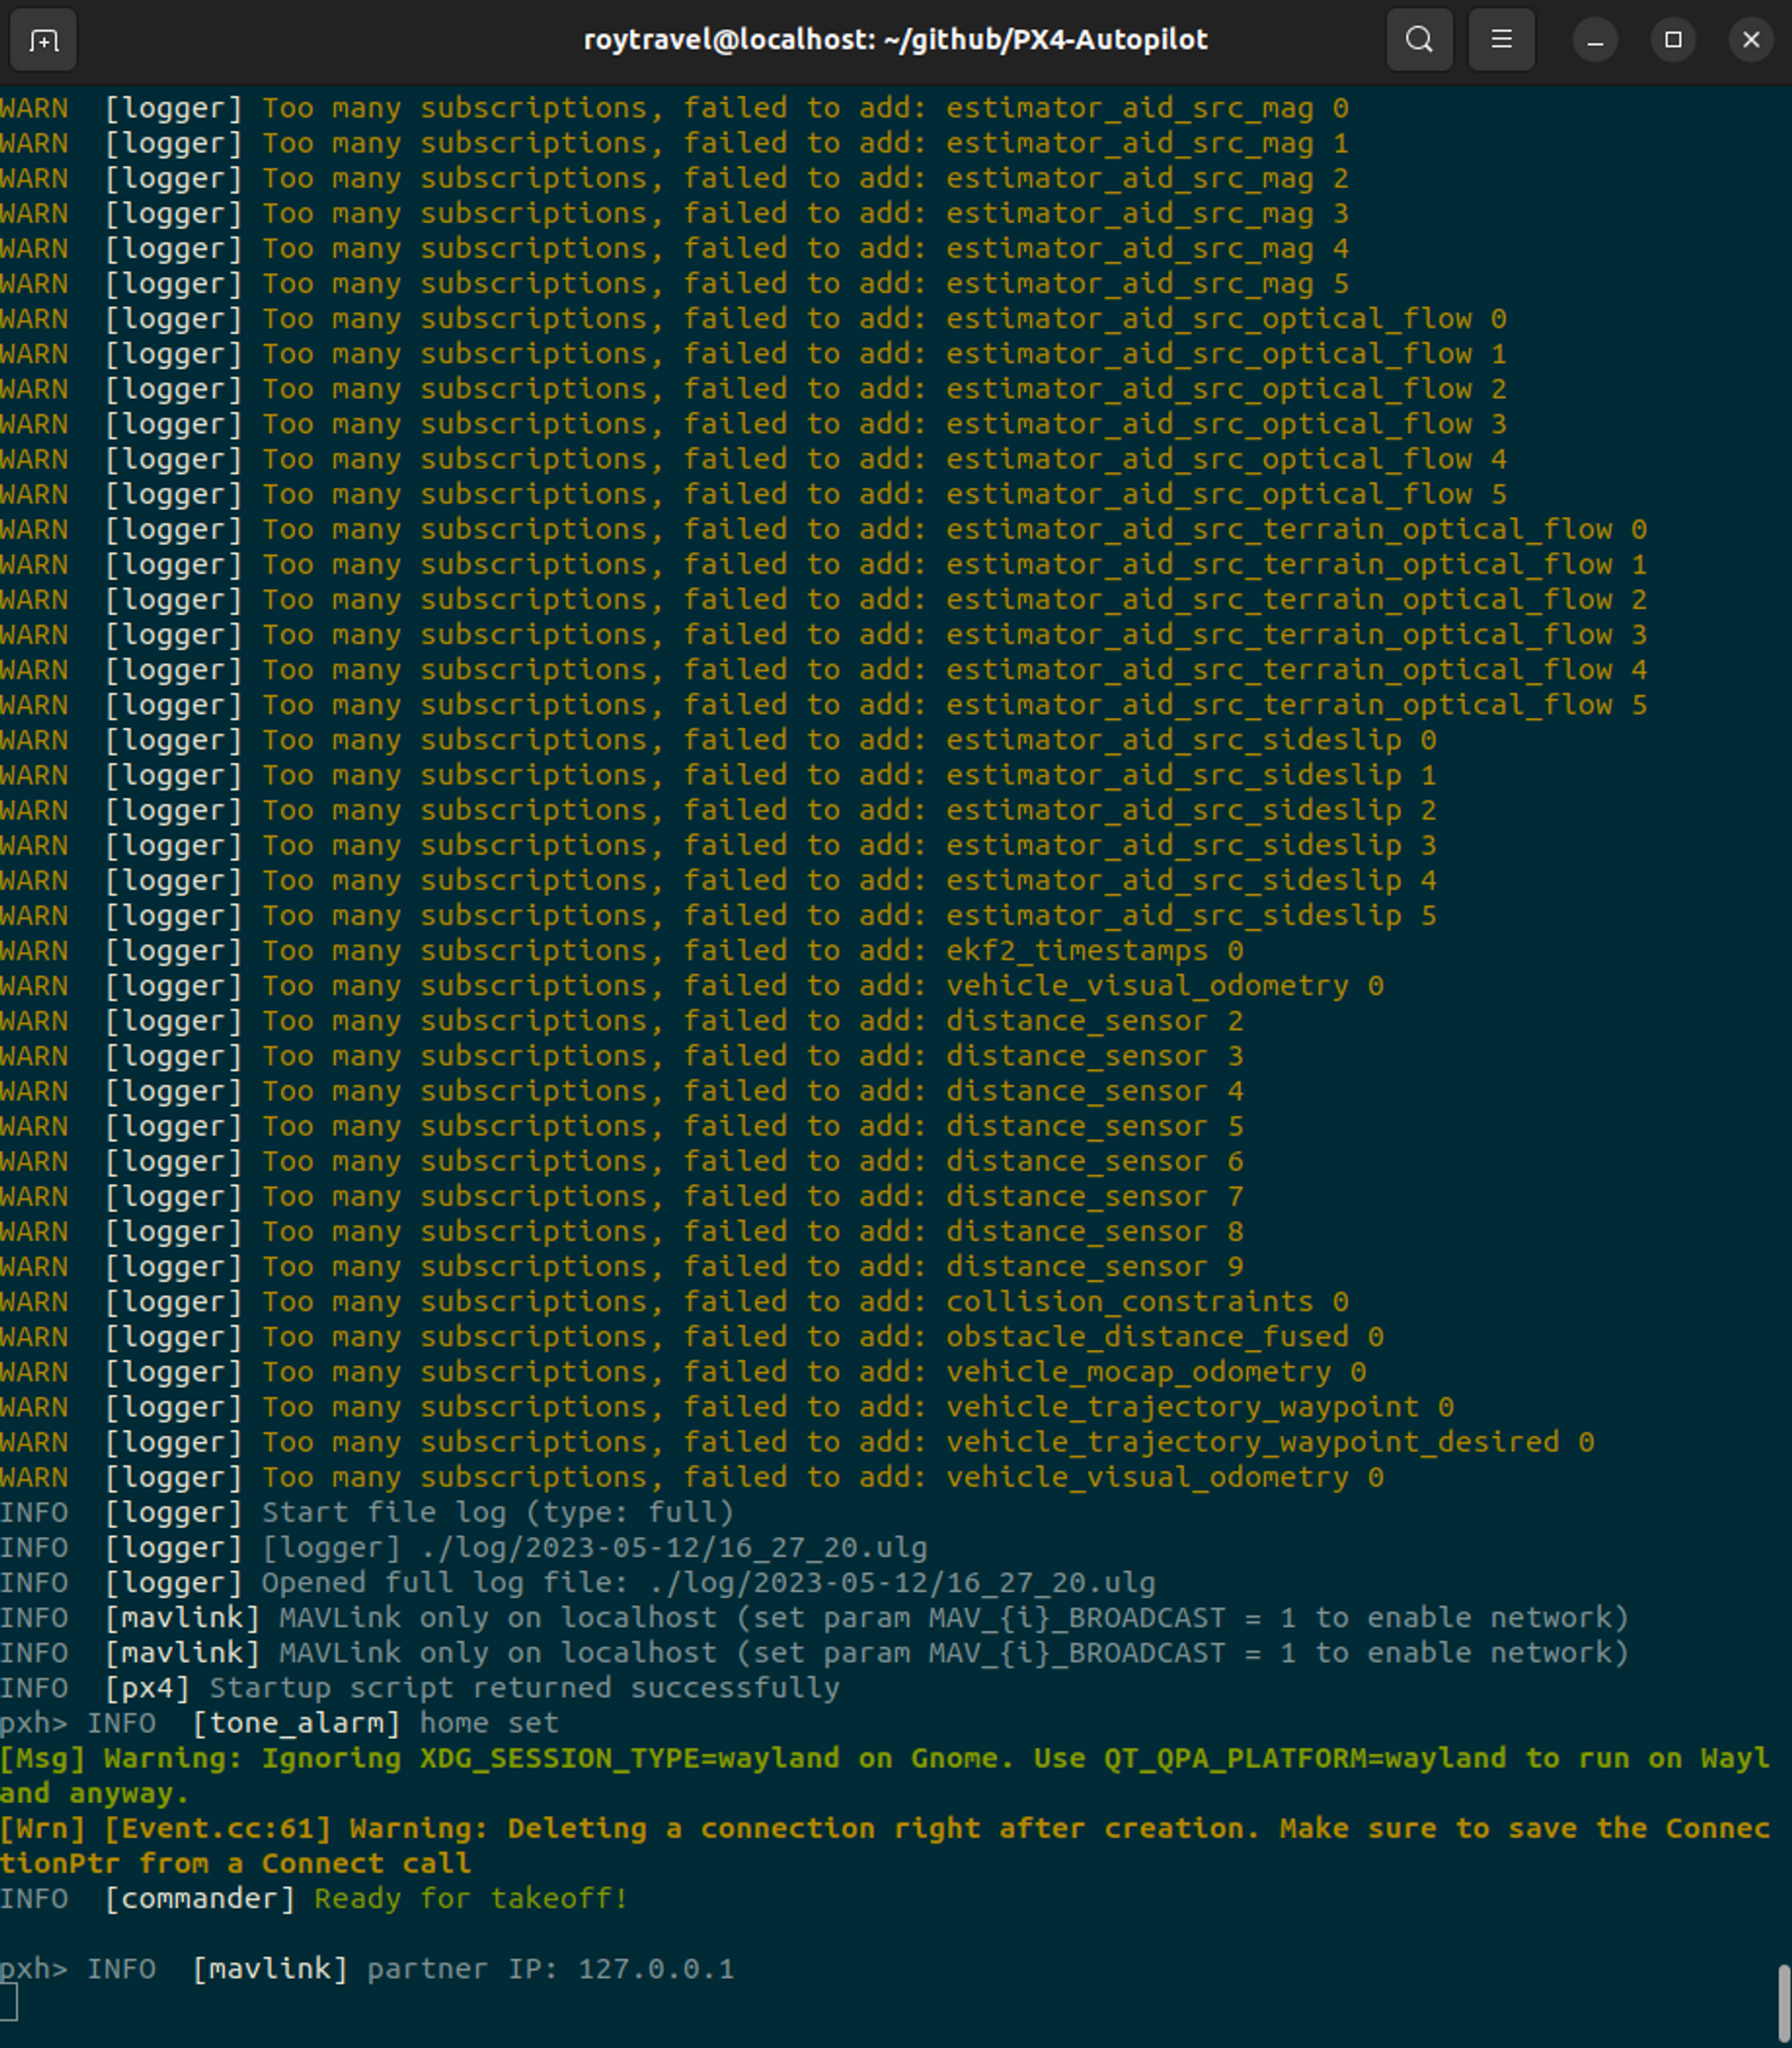Open a new terminal tab
Viewport: 1792px width, 2048px height.
43,40
